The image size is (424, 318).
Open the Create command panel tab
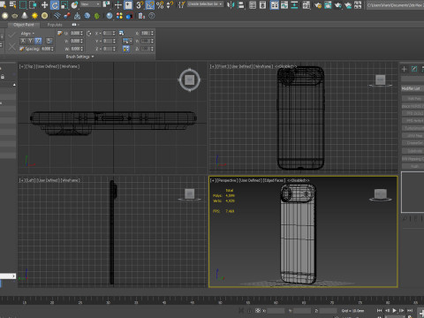(405, 69)
